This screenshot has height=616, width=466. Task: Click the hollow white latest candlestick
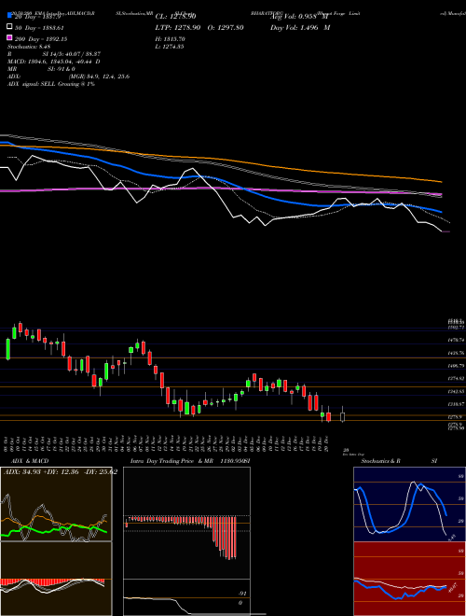point(342,415)
